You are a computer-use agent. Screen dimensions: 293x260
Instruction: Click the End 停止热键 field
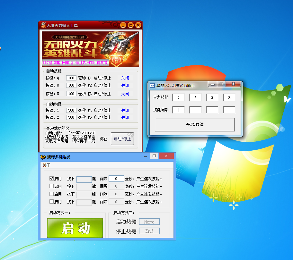tap(149, 231)
